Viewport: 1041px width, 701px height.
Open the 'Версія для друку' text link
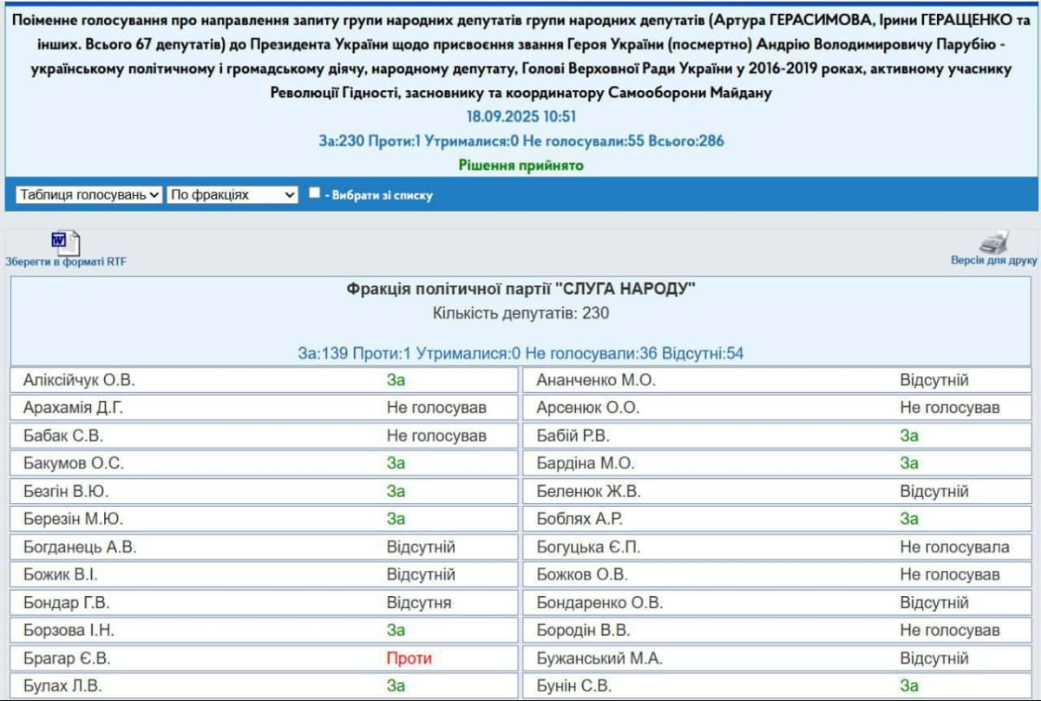[993, 260]
